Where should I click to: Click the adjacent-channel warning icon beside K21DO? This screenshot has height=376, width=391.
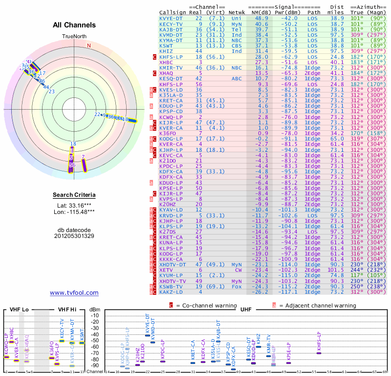[152, 161]
